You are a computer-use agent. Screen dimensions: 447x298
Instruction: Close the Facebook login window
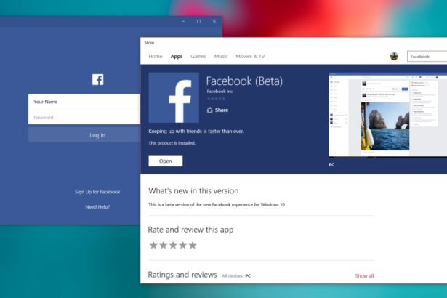214,22
